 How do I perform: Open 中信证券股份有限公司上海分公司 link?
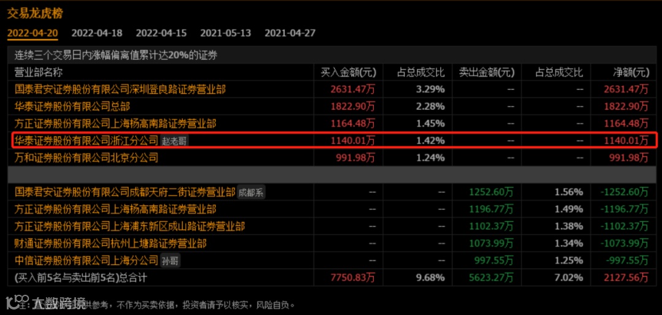[x=86, y=261]
